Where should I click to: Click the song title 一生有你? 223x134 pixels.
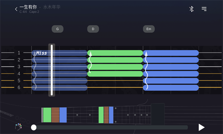coord(28,7)
